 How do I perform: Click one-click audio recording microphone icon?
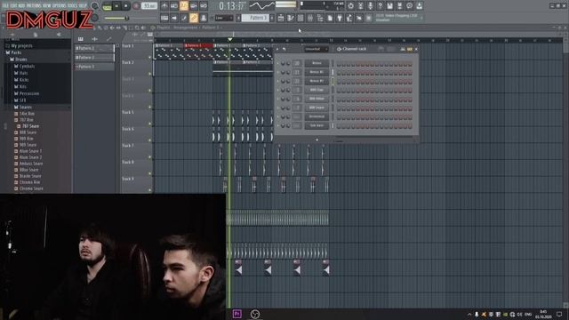coord(370,6)
